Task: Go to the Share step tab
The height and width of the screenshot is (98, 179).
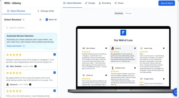Action: point(119,3)
